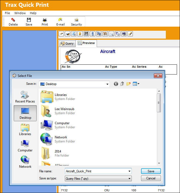Screen dimensions: 180x193
Task: Click the eraser icon in the report toolbar
Action: pos(61,34)
